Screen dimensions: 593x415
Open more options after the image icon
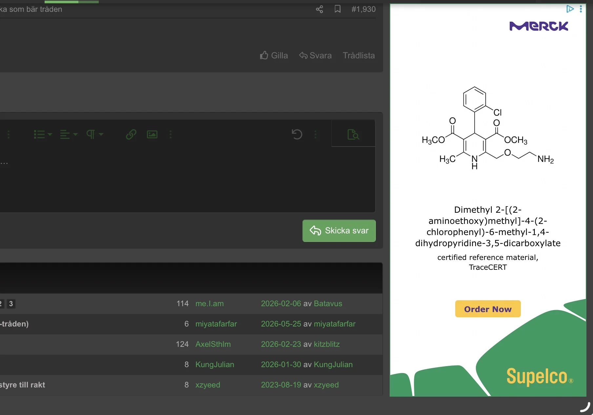[171, 134]
